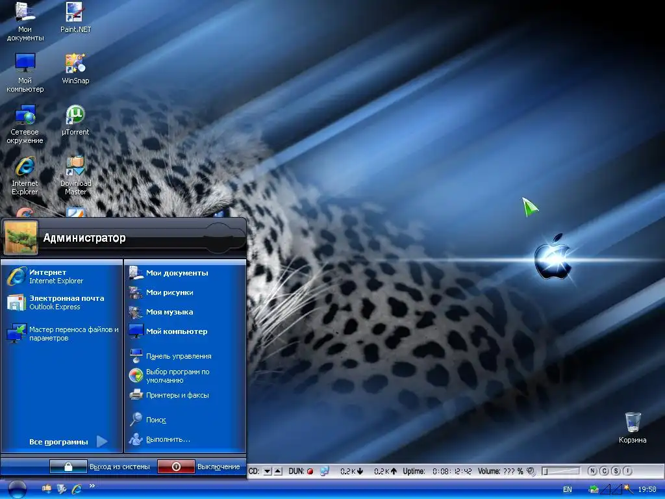Open Принтеры и факсы in the start menu
Image resolution: width=665 pixels, height=499 pixels.
pyautogui.click(x=186, y=395)
